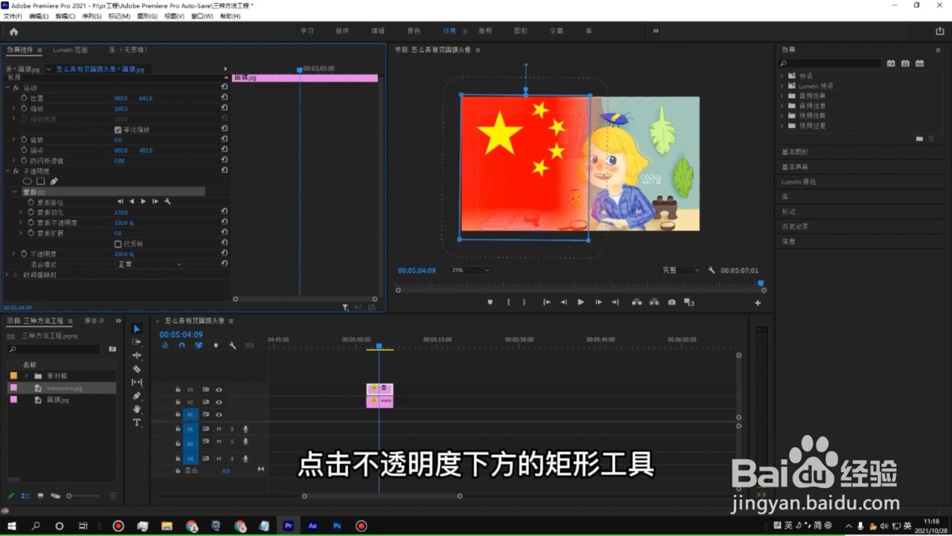Screen dimensions: 952x536
Task: Toggle V1 track visibility eye
Action: pyautogui.click(x=218, y=415)
